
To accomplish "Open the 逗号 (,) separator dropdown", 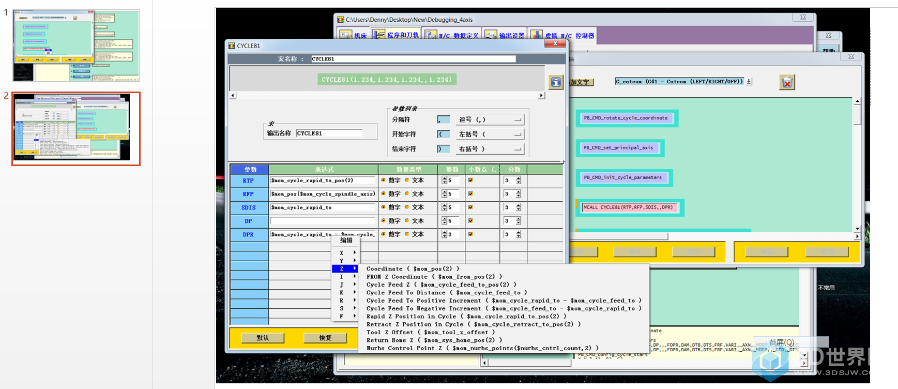I will pos(490,119).
